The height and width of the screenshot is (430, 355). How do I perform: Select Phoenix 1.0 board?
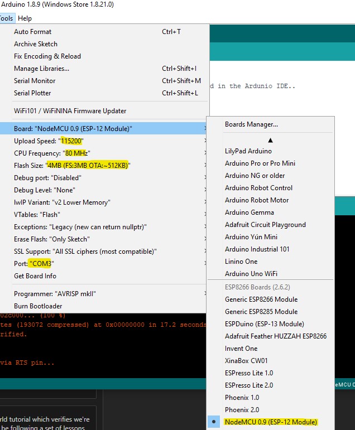pos(271,398)
